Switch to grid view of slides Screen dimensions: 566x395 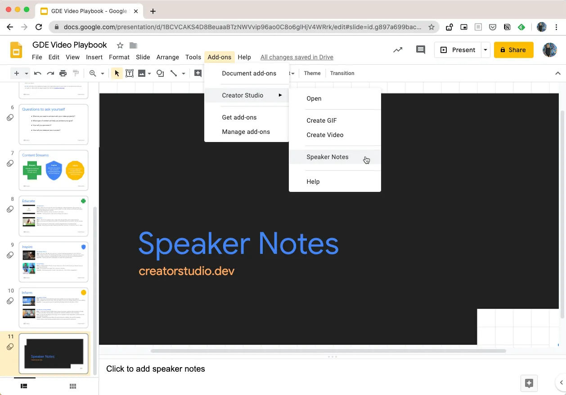(x=72, y=386)
